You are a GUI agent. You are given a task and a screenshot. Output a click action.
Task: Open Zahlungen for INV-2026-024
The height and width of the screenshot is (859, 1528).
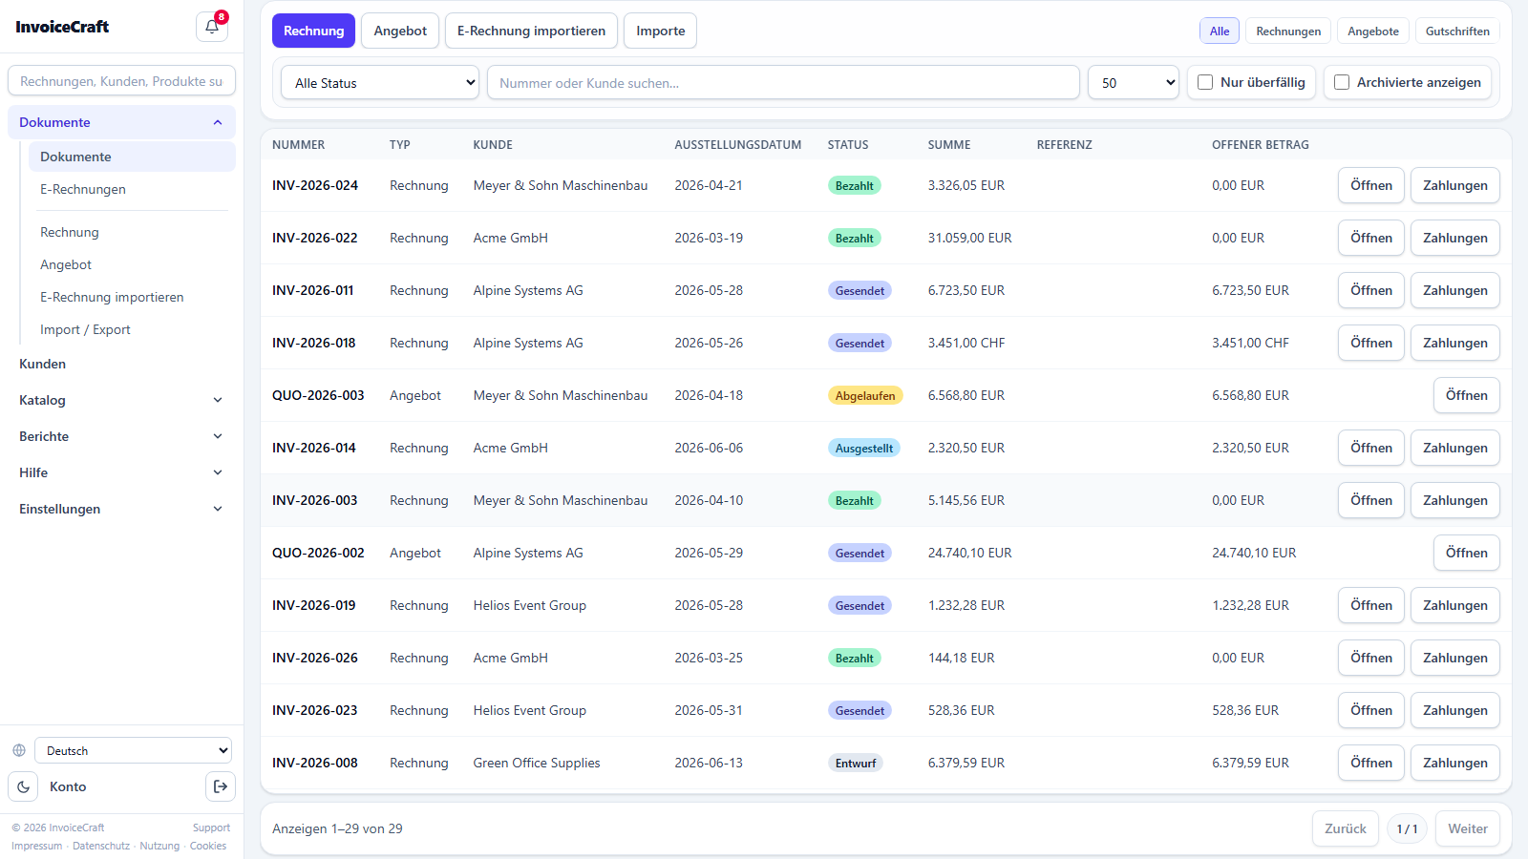point(1454,185)
